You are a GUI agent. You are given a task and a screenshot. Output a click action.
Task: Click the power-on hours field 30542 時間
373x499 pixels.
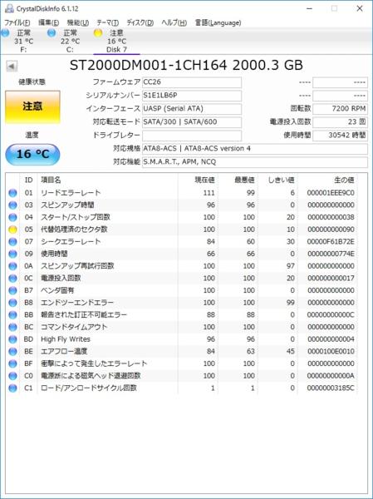point(340,136)
